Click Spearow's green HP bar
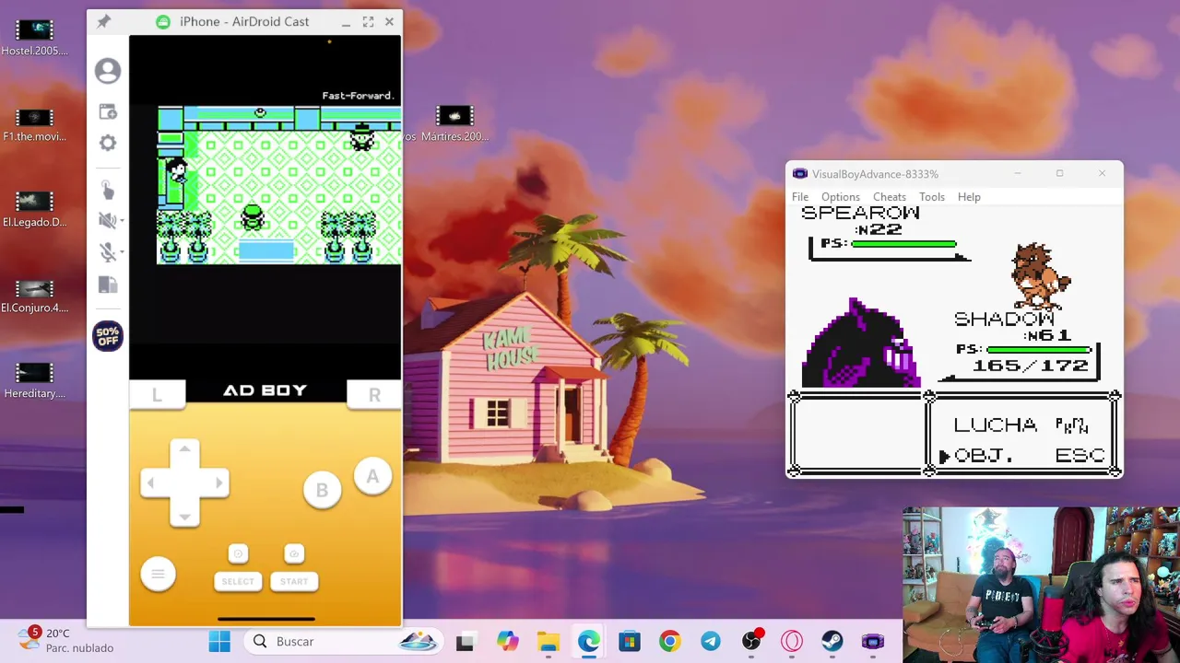Viewport: 1180px width, 663px height. point(904,244)
